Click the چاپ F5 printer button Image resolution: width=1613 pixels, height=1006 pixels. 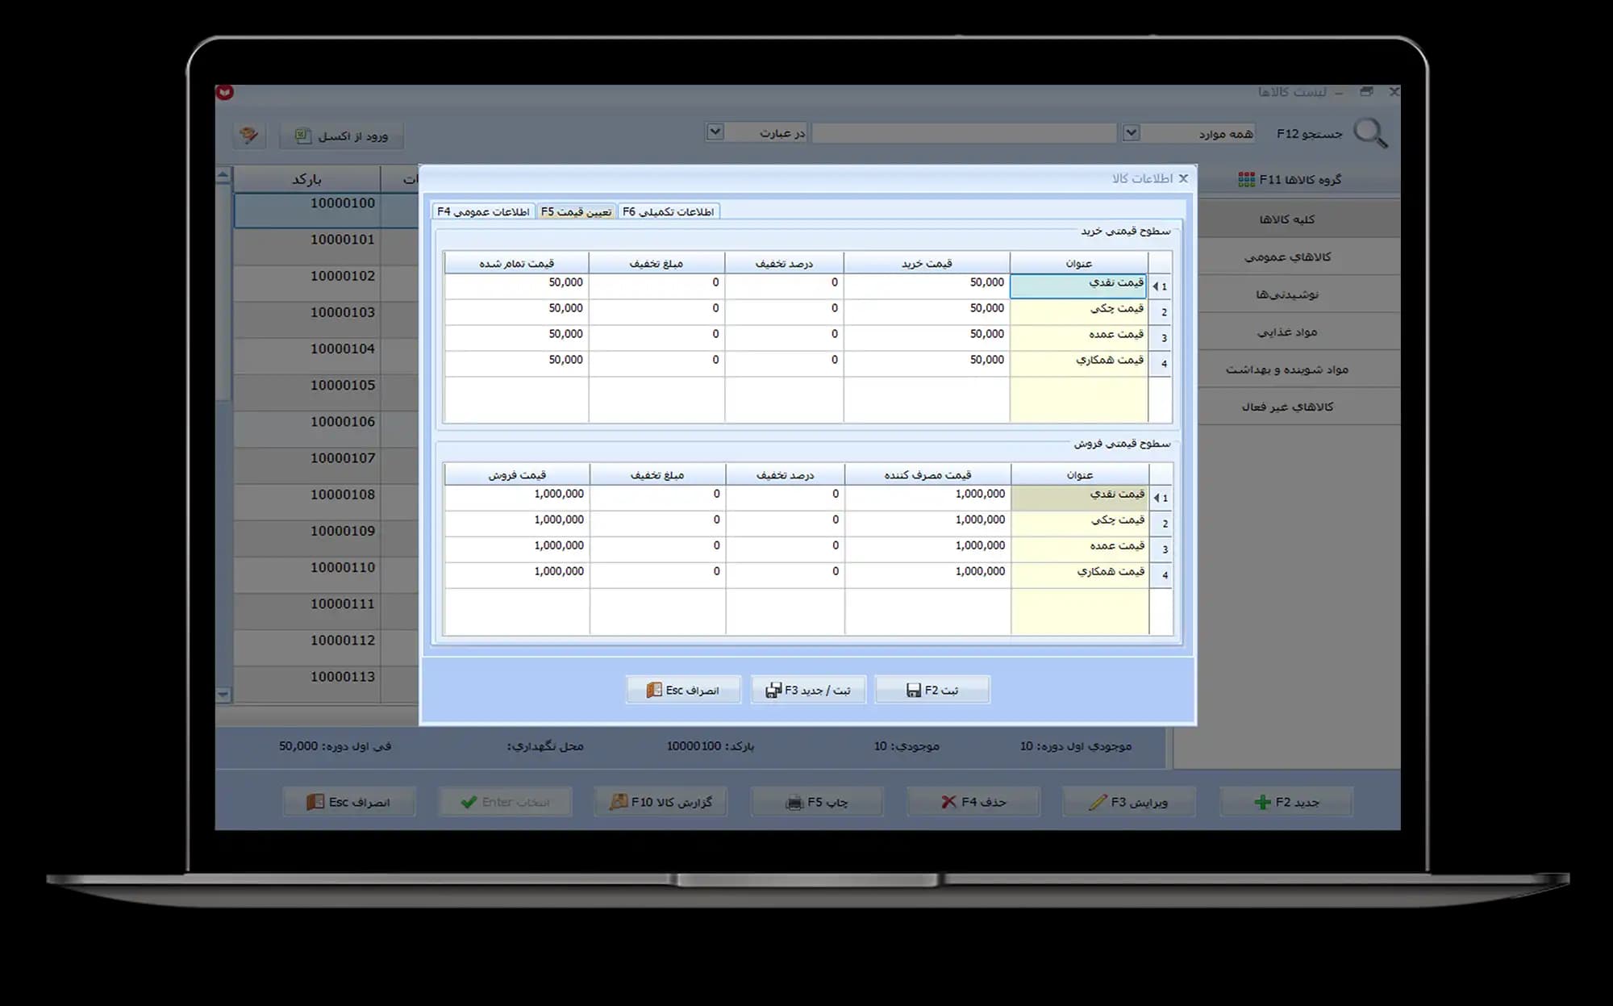(817, 802)
